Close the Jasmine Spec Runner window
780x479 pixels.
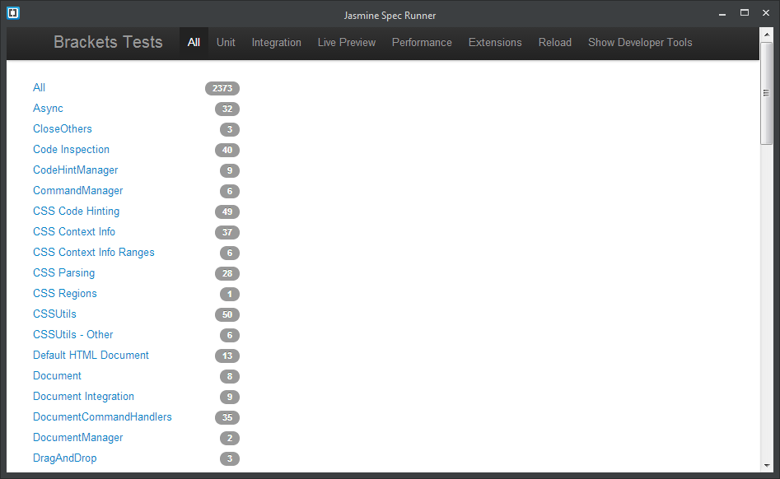766,13
